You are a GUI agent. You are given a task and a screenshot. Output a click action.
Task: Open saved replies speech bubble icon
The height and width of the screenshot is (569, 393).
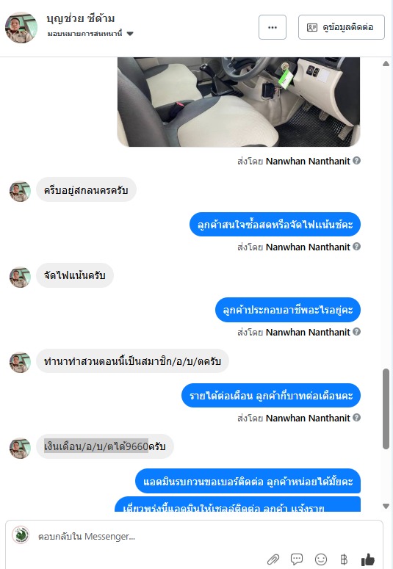pos(297,559)
